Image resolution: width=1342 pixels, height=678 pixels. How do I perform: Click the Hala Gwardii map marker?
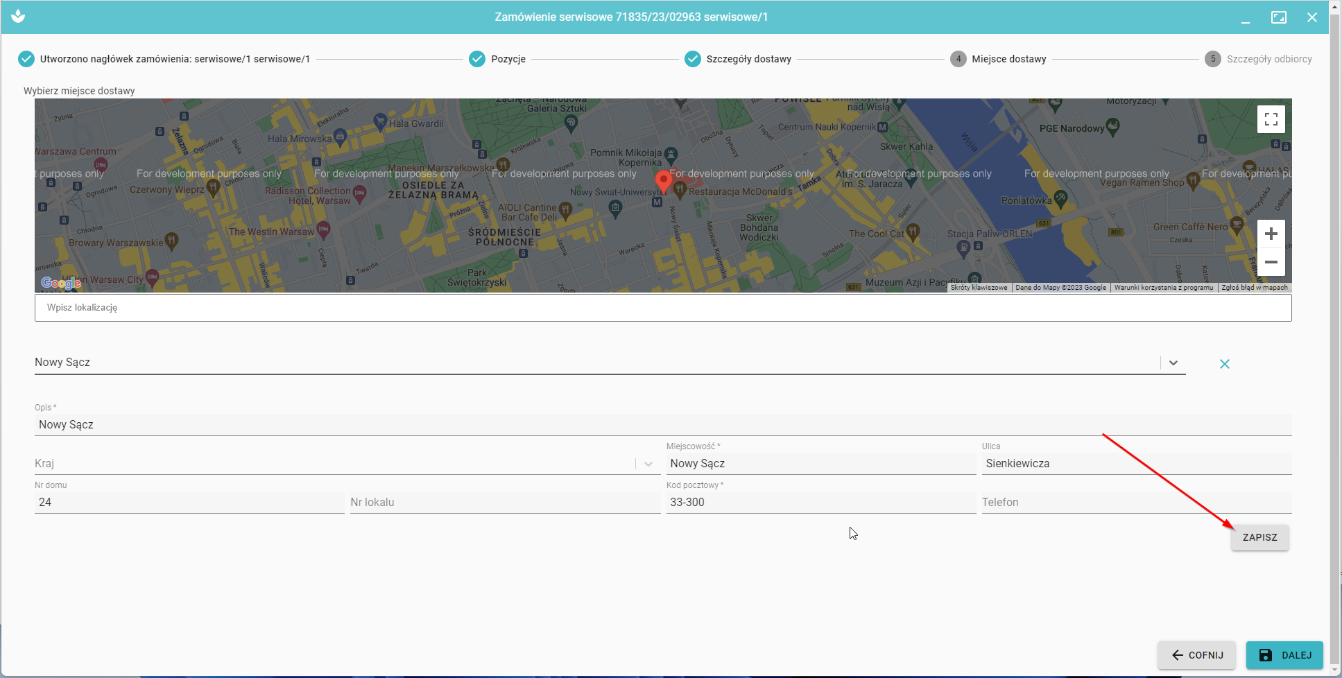(x=380, y=121)
